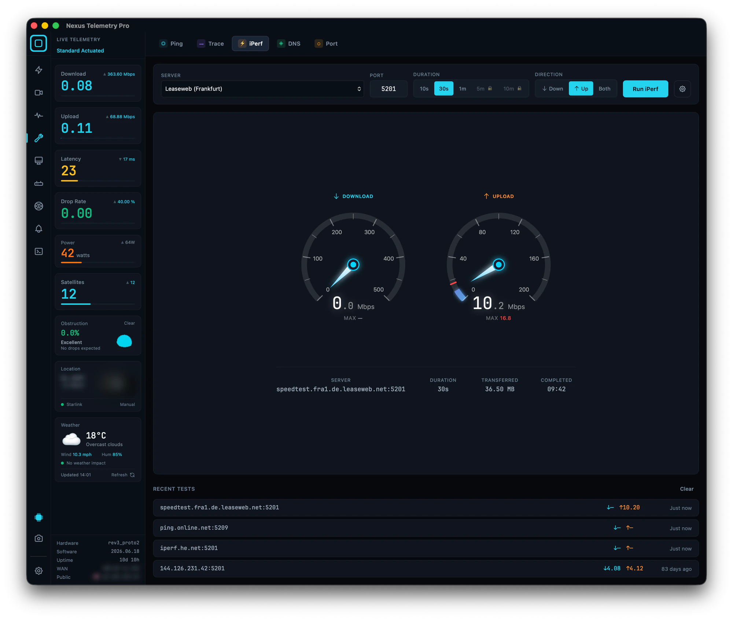Click the weather Refresh link
Screen dimensions: 733x620
pos(123,475)
